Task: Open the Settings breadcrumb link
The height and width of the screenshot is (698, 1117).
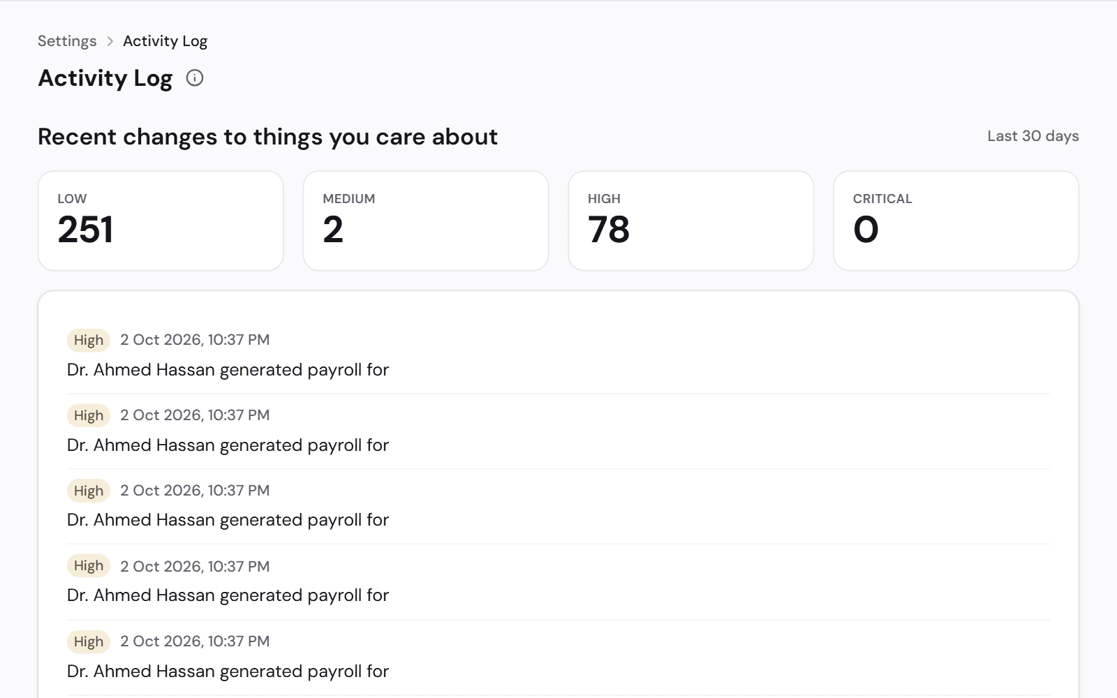Action: coord(67,41)
